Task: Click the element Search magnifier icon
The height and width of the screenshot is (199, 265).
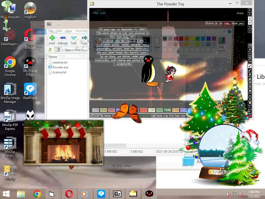Action: click(250, 111)
